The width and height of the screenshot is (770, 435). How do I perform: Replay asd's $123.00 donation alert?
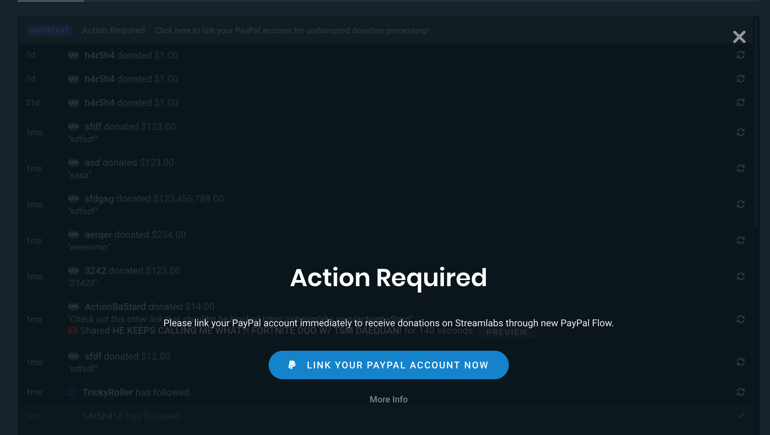(x=740, y=168)
